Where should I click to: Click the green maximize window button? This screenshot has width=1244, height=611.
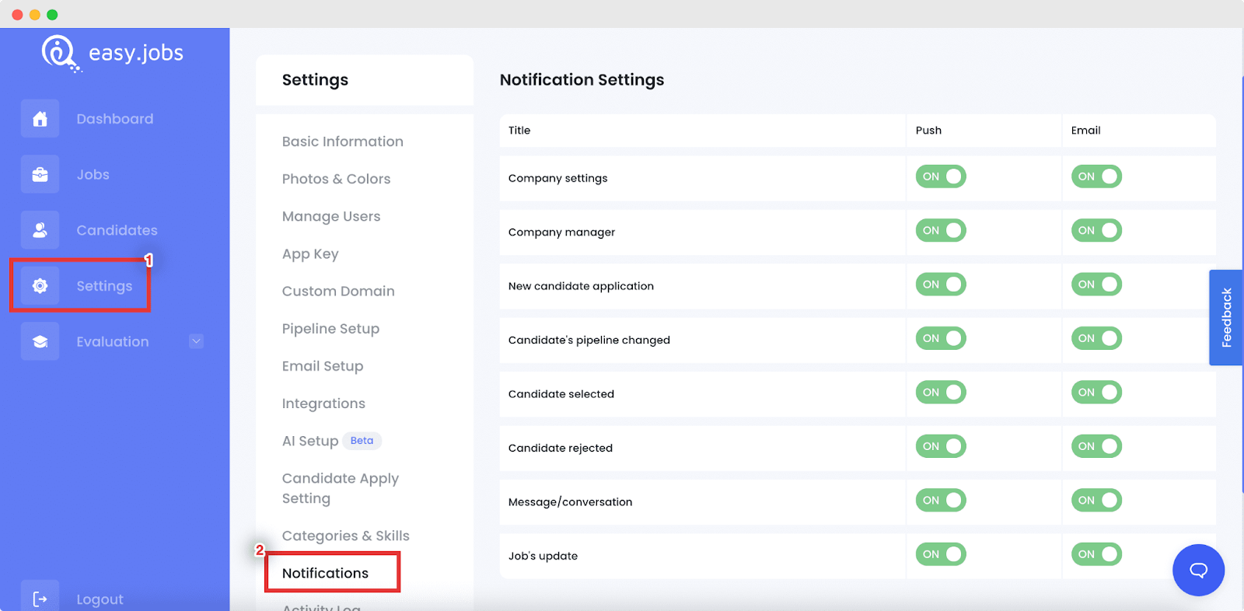click(x=52, y=15)
